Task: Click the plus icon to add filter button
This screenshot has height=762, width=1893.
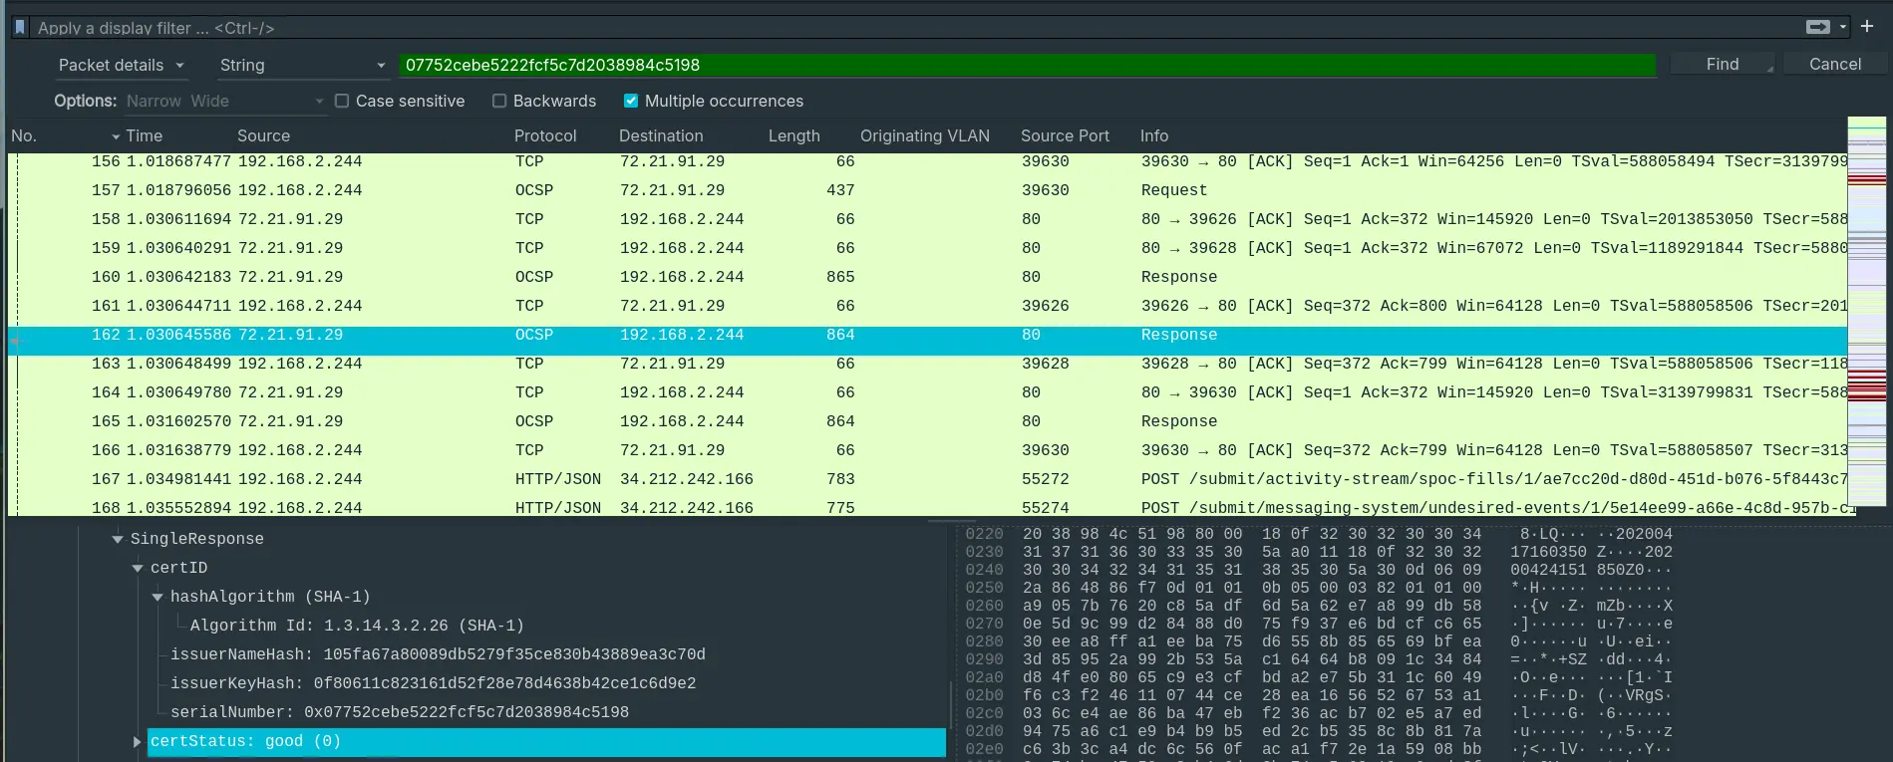Action: point(1867,26)
